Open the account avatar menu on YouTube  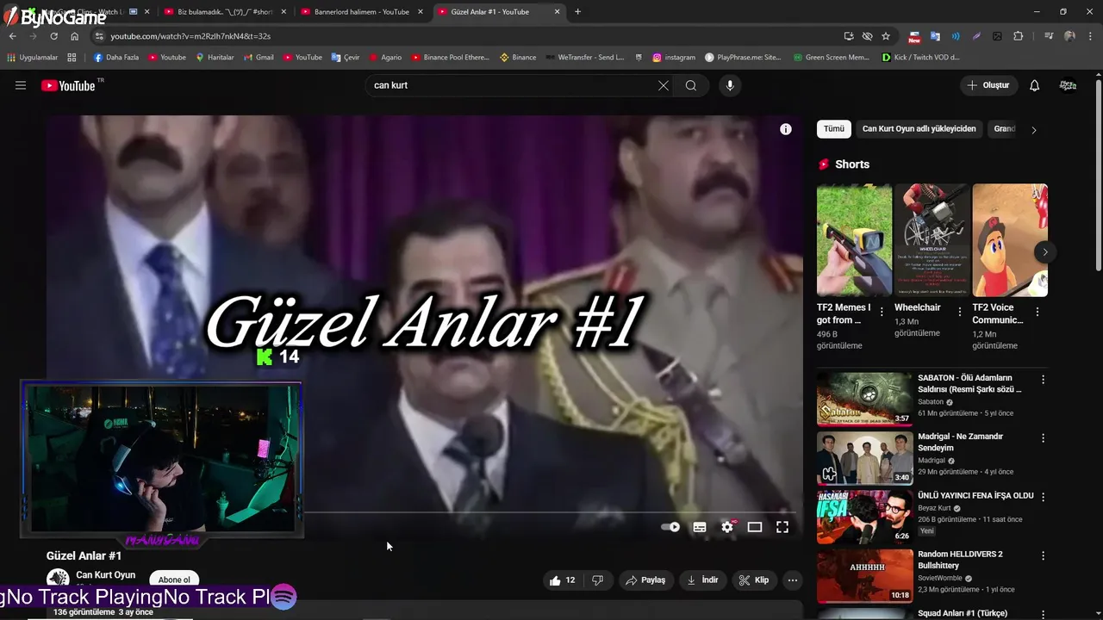click(1068, 85)
